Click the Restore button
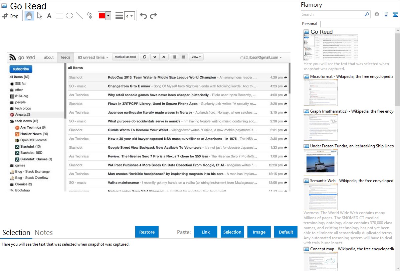 (x=147, y=232)
